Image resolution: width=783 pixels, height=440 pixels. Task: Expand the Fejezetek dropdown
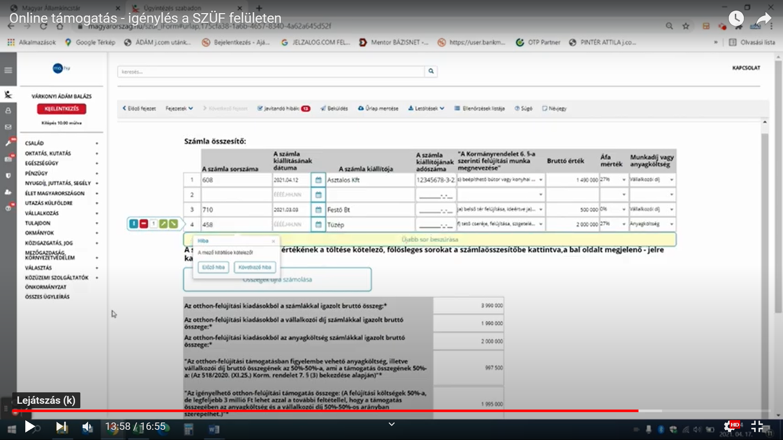pyautogui.click(x=179, y=108)
